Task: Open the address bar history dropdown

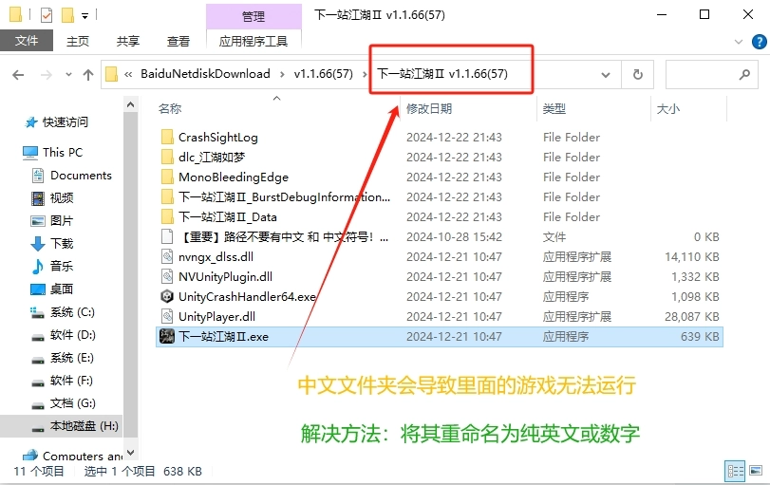Action: (x=610, y=74)
